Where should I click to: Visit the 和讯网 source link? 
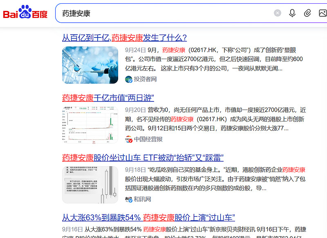click(x=142, y=199)
